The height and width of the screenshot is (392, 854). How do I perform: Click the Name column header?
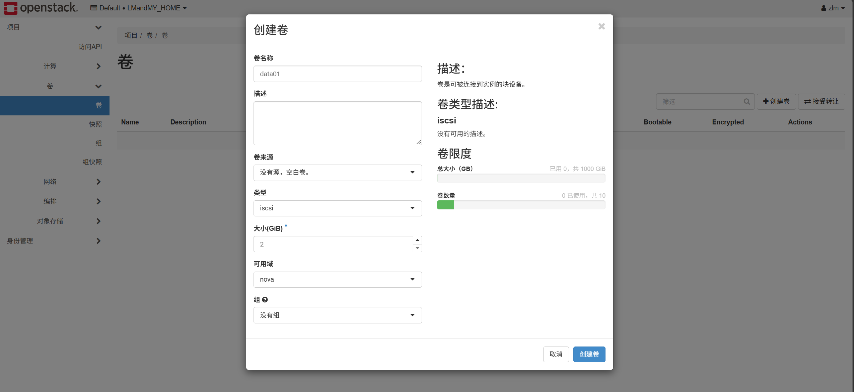point(130,122)
